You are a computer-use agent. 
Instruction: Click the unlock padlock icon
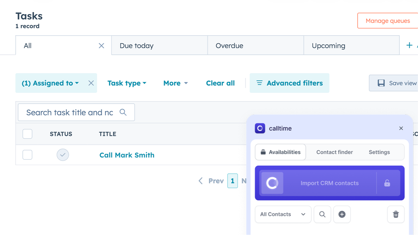click(387, 183)
